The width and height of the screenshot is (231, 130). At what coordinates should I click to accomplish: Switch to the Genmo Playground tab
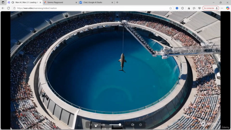coord(60,3)
